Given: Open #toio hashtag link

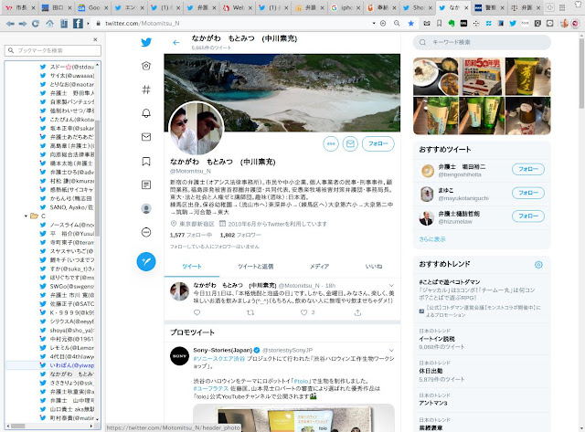Looking at the screenshot, I should tap(301, 381).
